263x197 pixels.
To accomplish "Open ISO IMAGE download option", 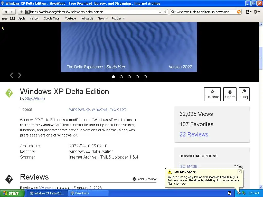I will pos(188,166).
